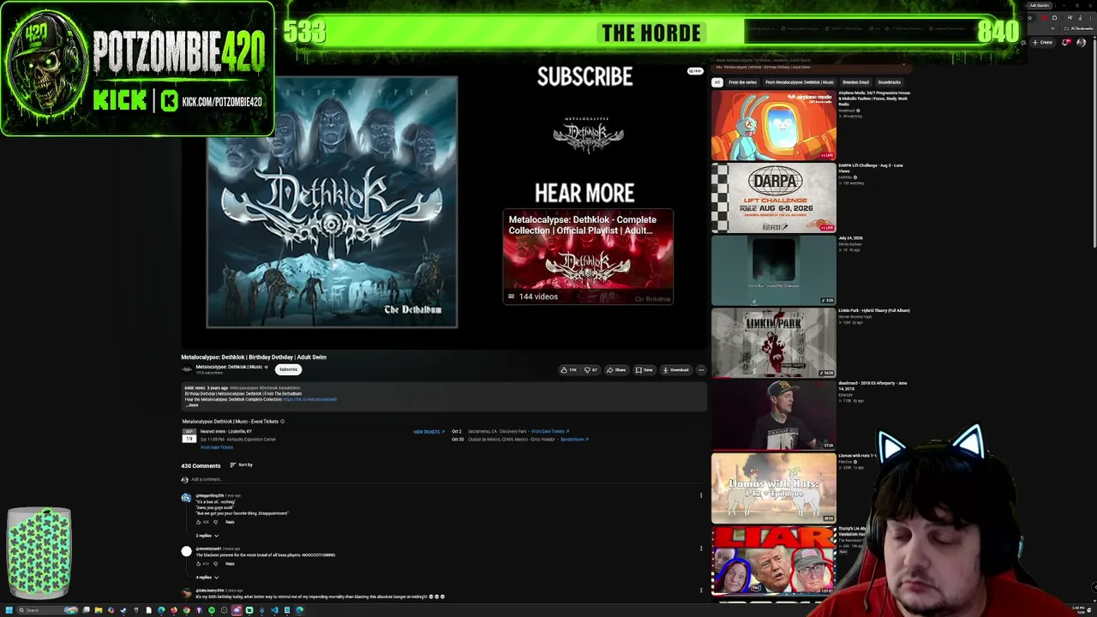Click the "430 Comments" heading
Image resolution: width=1097 pixels, height=617 pixels.
[x=201, y=465]
